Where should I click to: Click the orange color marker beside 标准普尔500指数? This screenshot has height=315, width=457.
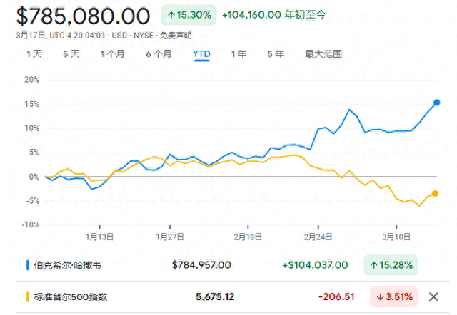click(x=28, y=296)
